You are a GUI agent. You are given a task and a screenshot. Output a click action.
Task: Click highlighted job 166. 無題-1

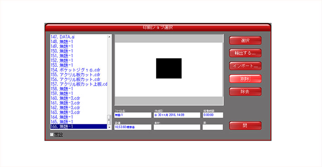click(79, 126)
